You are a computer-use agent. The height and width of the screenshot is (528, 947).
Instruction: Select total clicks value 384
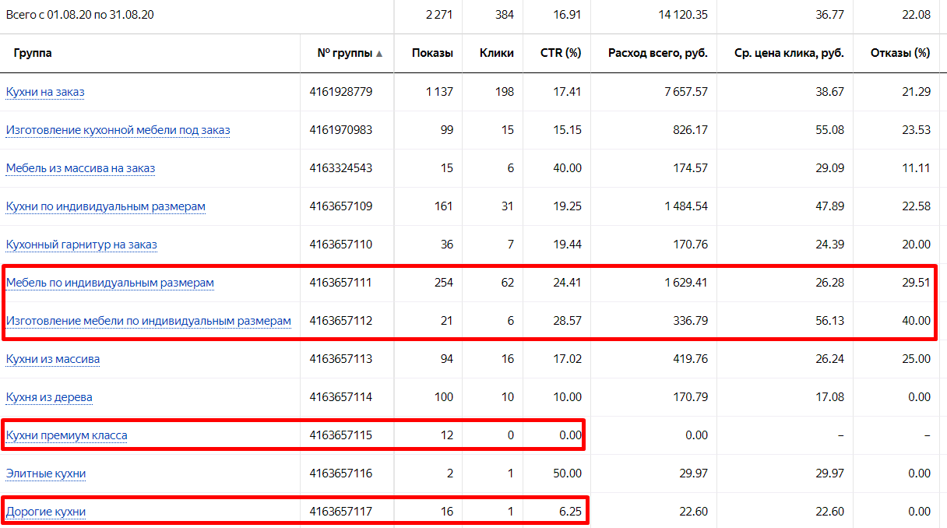click(x=504, y=14)
